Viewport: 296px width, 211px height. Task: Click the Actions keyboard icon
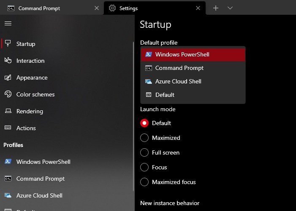(x=8, y=128)
